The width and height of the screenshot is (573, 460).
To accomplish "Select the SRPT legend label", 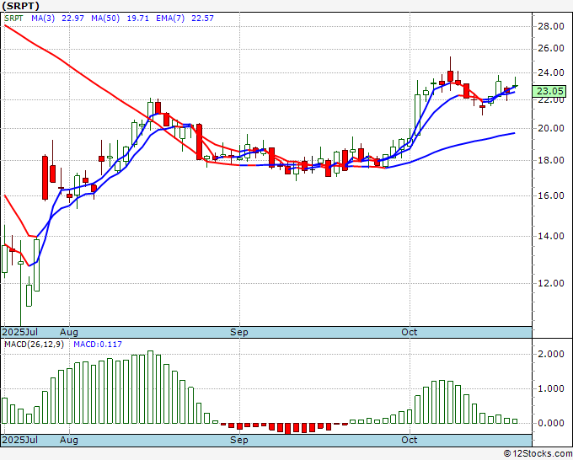I will click(13, 19).
